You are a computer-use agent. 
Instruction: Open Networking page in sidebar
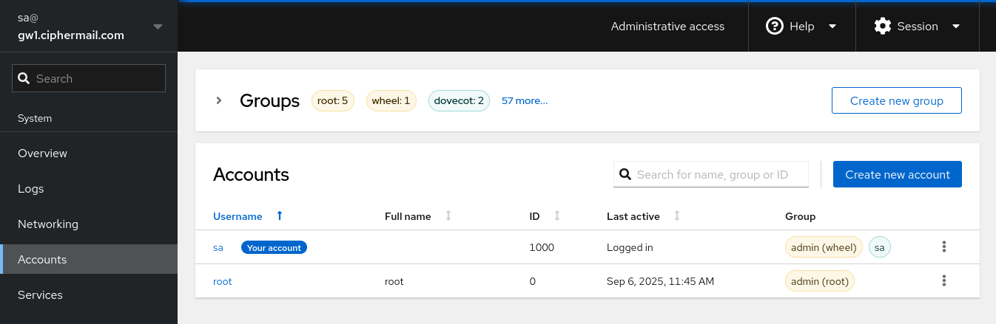tap(48, 224)
